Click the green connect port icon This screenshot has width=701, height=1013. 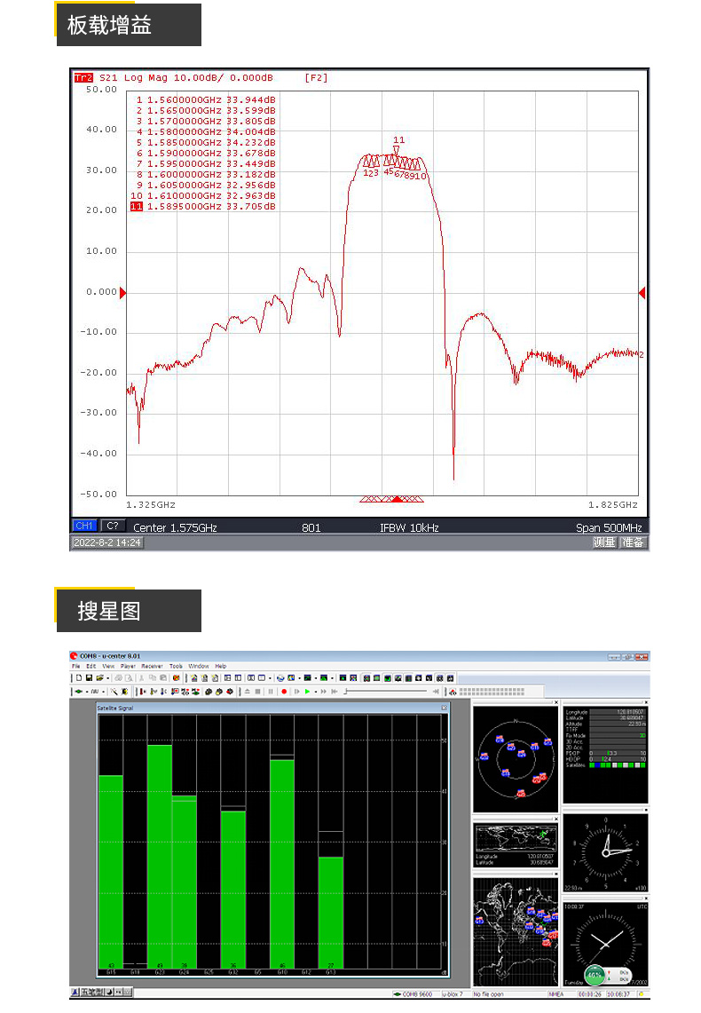[79, 691]
